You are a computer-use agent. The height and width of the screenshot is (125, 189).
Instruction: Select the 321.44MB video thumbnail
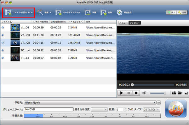pyautogui.click(x=15, y=35)
